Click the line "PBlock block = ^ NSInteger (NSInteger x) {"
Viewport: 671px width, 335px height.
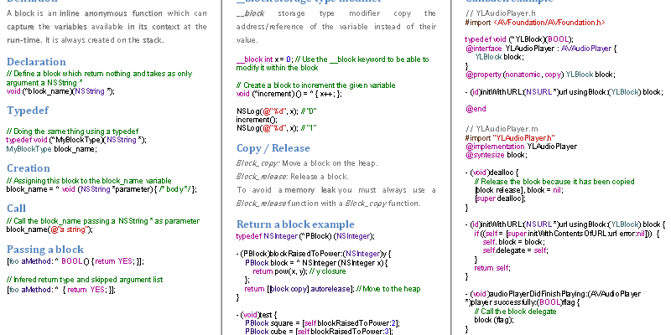point(317,263)
